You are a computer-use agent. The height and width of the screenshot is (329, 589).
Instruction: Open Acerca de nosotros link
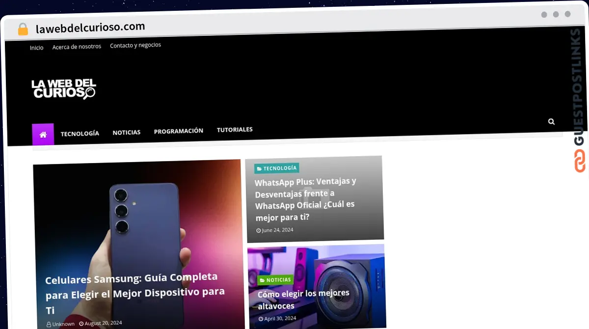pyautogui.click(x=77, y=47)
